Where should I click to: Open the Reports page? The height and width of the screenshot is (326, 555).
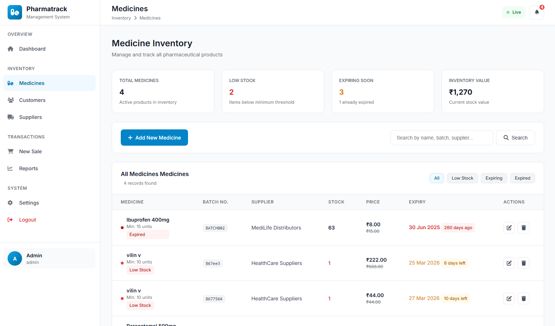(28, 168)
